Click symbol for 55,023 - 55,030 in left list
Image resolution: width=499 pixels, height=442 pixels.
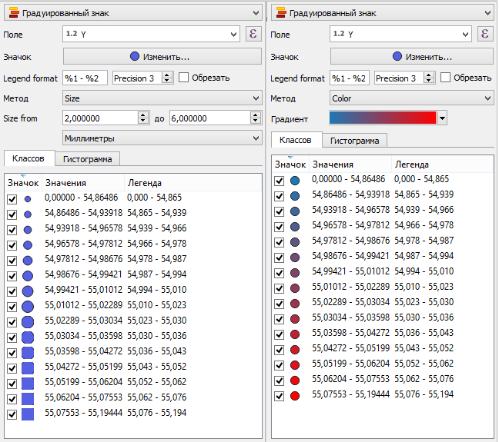tap(28, 321)
